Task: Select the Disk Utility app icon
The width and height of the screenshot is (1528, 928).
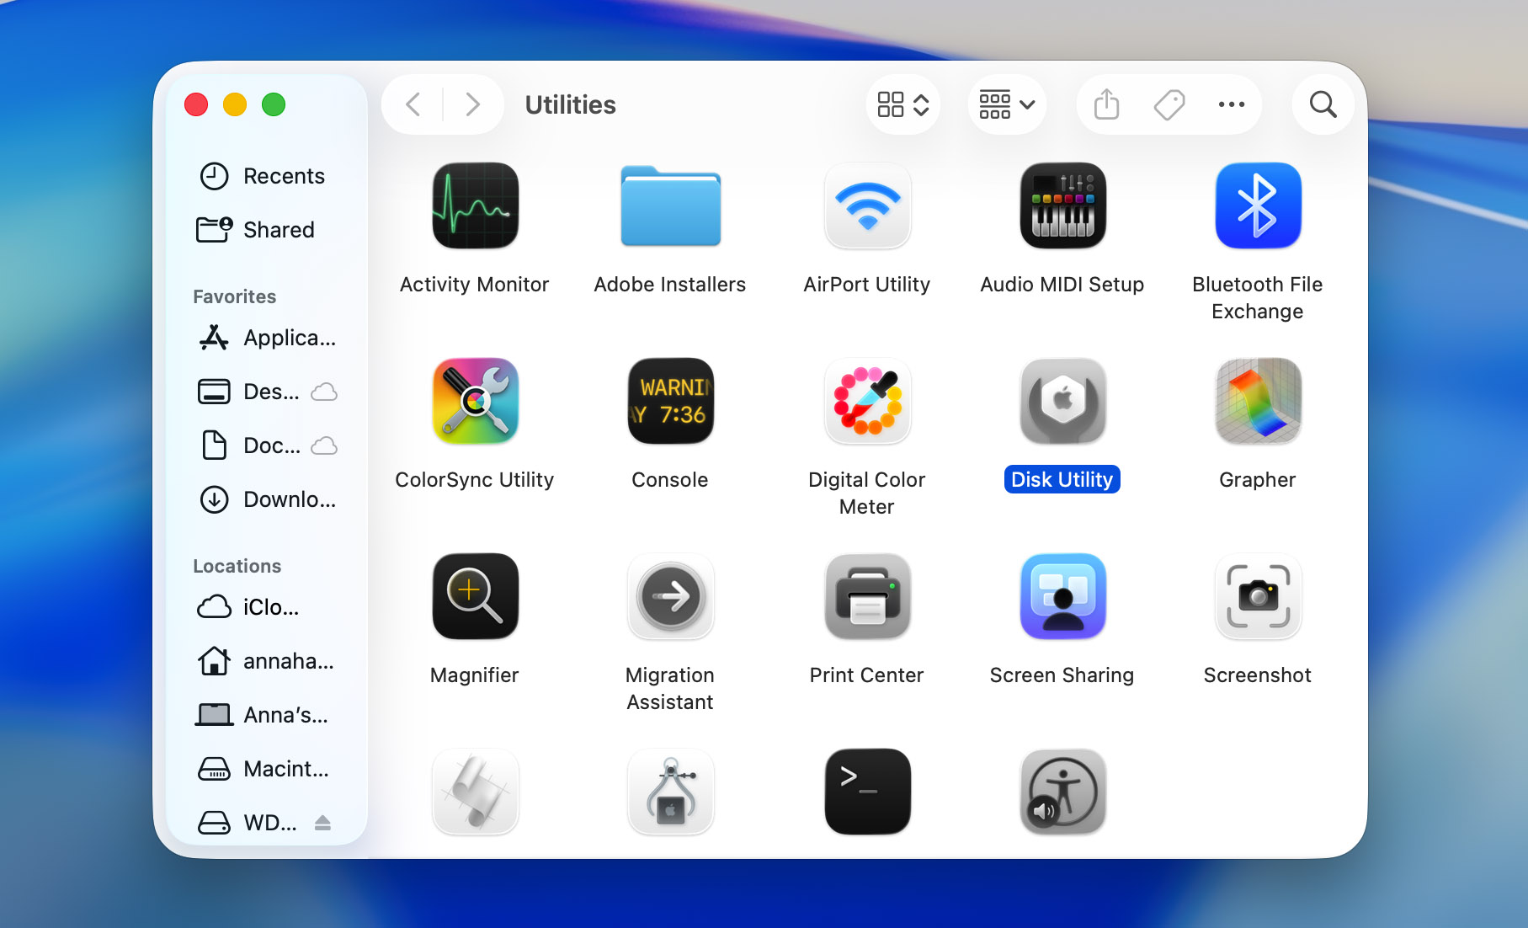Action: [x=1062, y=401]
